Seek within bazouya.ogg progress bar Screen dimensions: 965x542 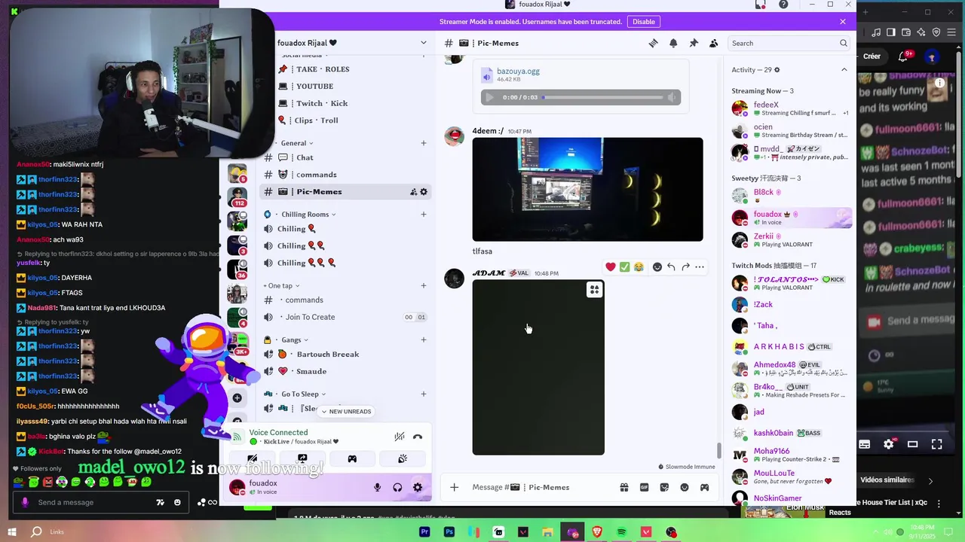pos(602,97)
